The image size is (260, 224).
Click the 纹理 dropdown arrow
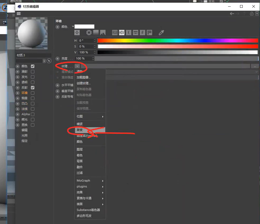77,66
